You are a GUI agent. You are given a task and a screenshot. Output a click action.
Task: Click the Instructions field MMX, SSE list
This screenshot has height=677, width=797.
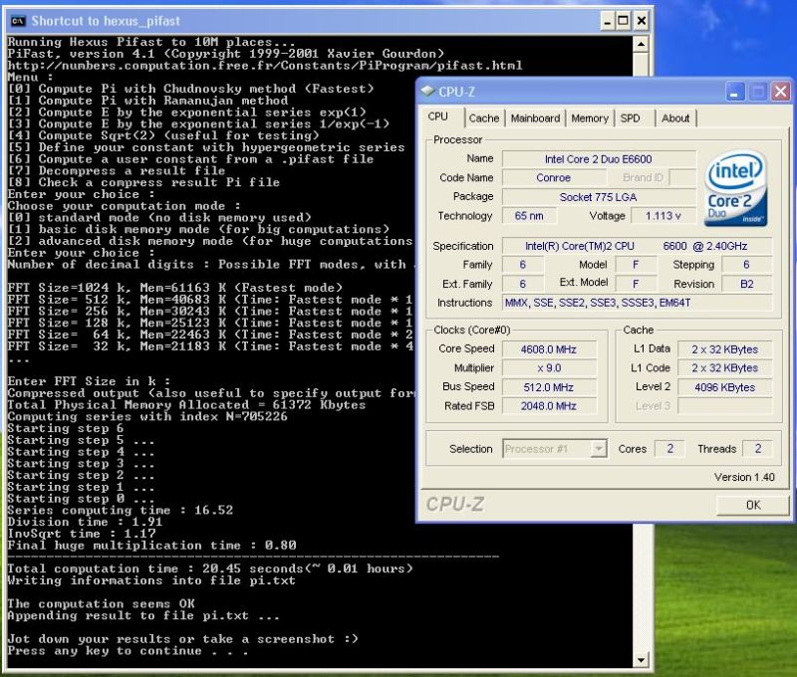637,303
